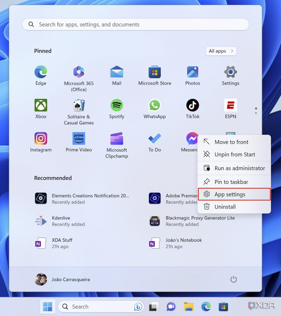Open João's Notebook recommended file
This screenshot has width=281, height=316.
[175, 243]
